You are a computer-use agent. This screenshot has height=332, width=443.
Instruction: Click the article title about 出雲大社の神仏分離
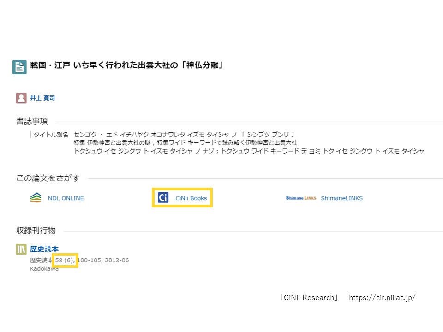(x=127, y=65)
